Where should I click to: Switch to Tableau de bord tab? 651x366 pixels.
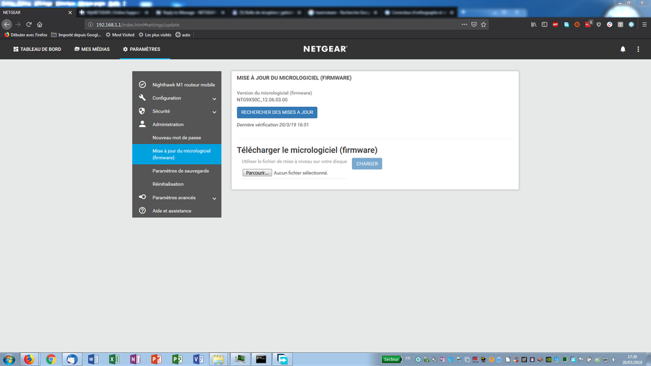[x=37, y=49]
